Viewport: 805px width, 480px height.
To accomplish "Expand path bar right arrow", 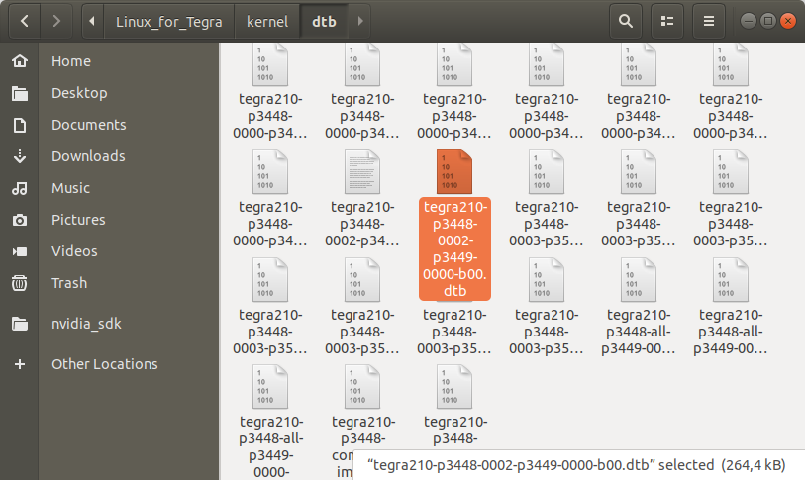I will coord(360,20).
